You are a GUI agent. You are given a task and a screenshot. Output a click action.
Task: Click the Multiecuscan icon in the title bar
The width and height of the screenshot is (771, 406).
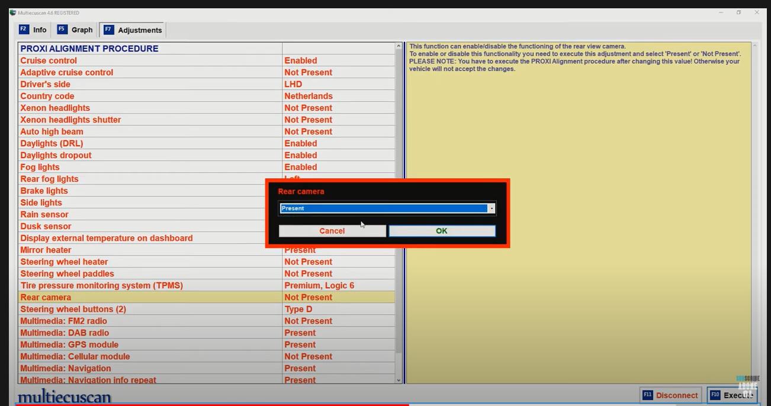[13, 12]
